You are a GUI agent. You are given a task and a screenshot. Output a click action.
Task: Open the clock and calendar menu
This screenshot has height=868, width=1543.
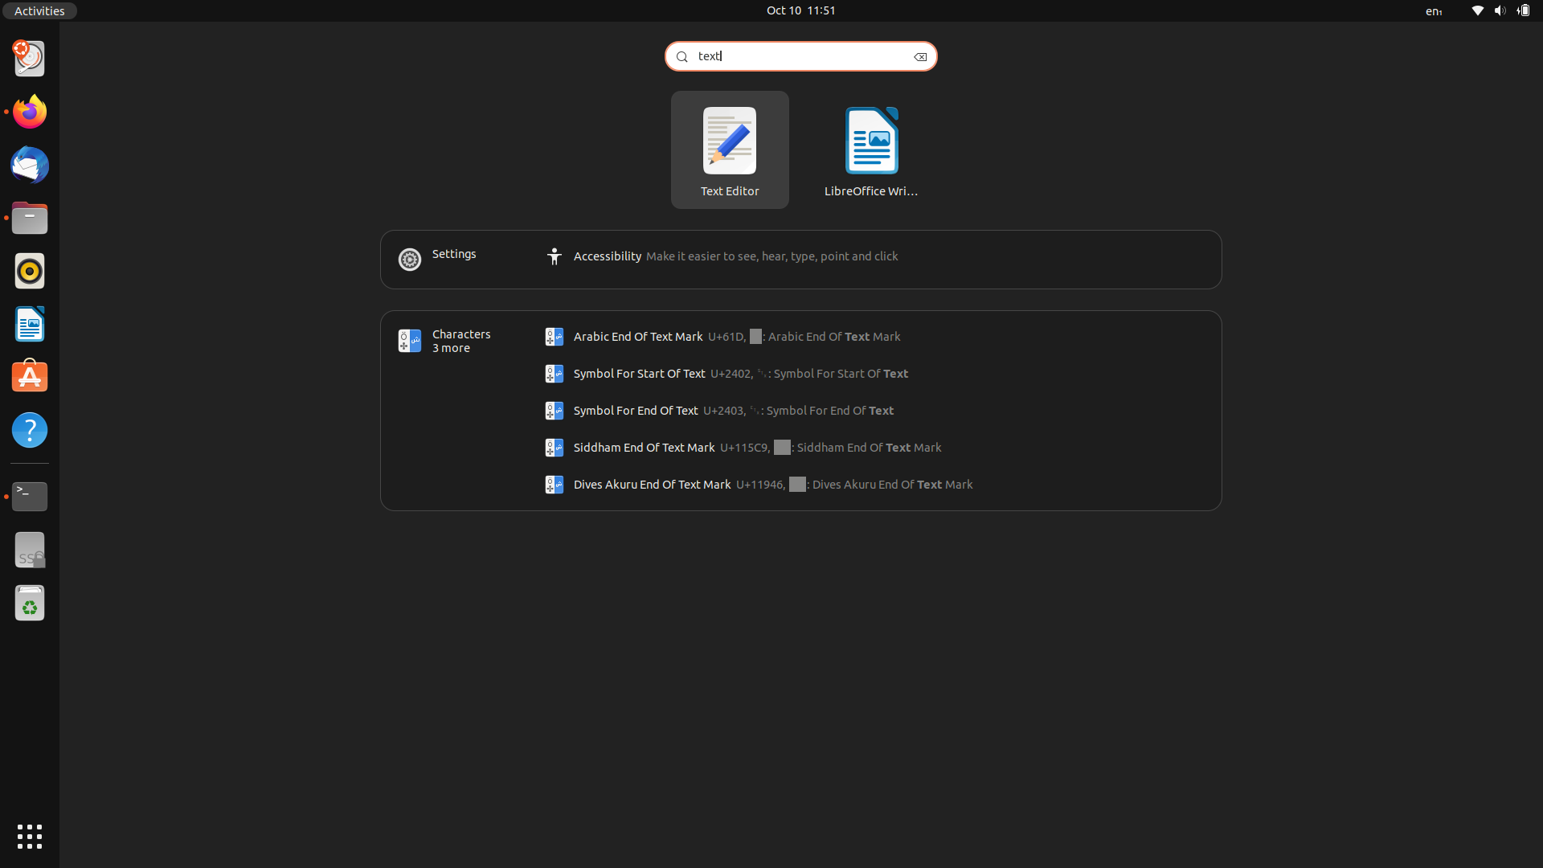[800, 10]
